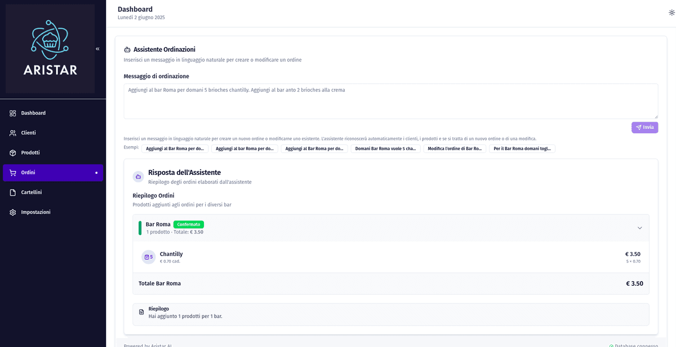Image resolution: width=676 pixels, height=347 pixels.
Task: Click the green Confermato status badge
Action: tap(189, 224)
